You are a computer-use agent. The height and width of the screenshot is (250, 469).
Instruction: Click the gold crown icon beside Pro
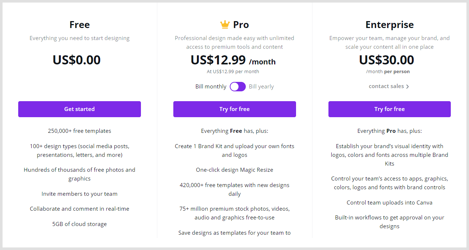[x=225, y=25]
